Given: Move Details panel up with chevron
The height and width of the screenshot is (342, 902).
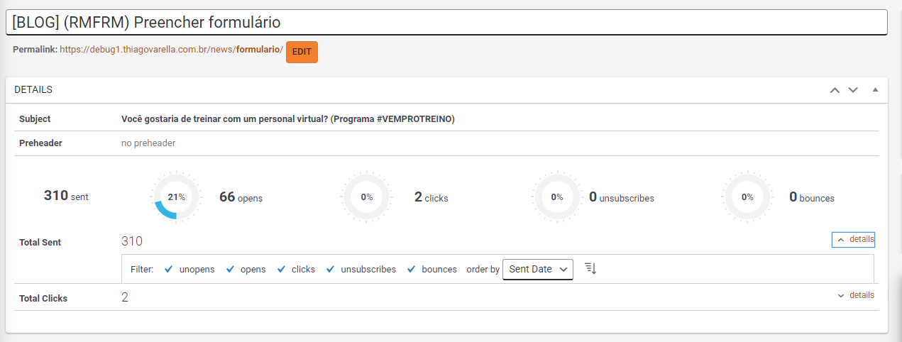Looking at the screenshot, I should [x=835, y=90].
